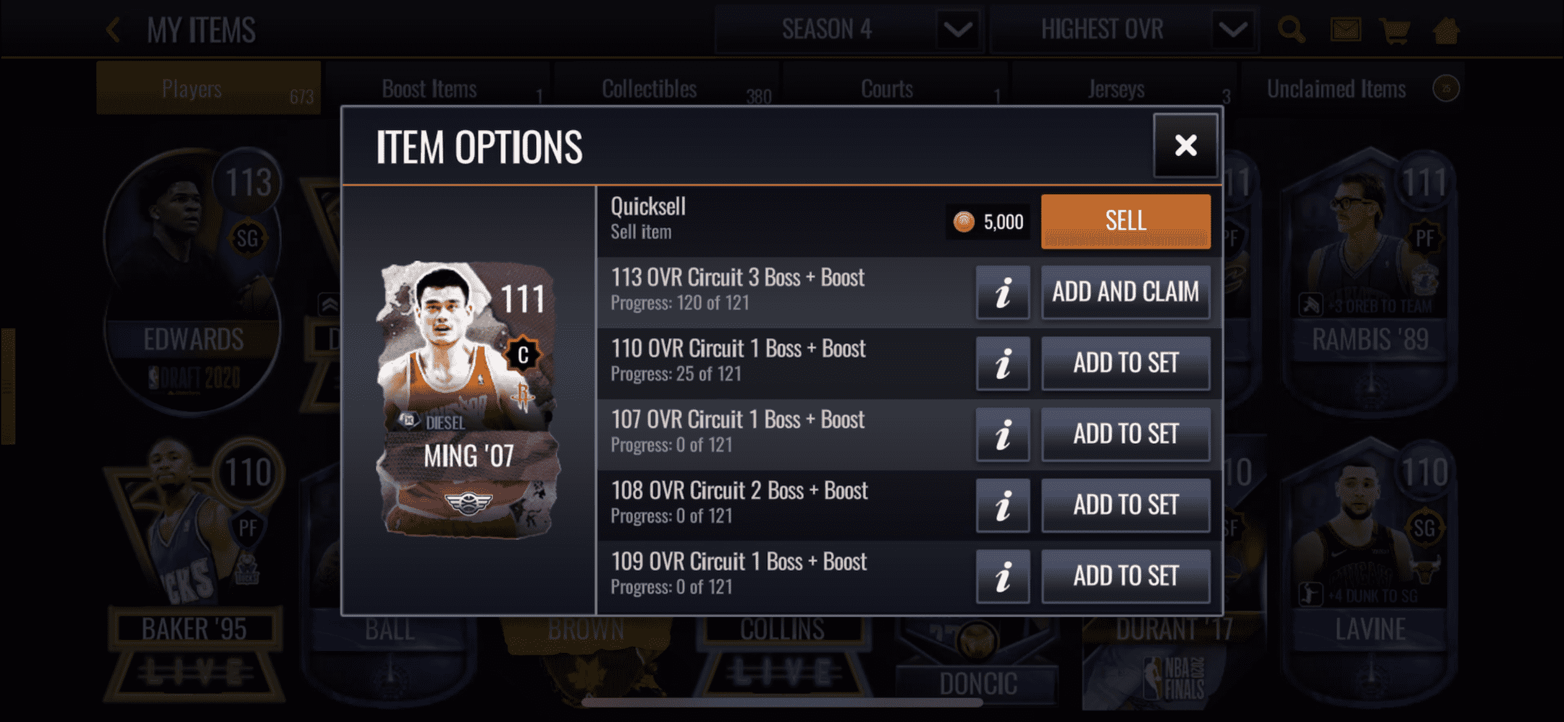Click the orange Sell button

(1125, 222)
